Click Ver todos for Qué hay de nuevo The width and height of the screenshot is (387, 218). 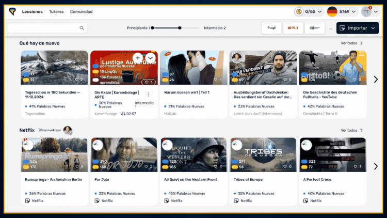click(x=352, y=43)
